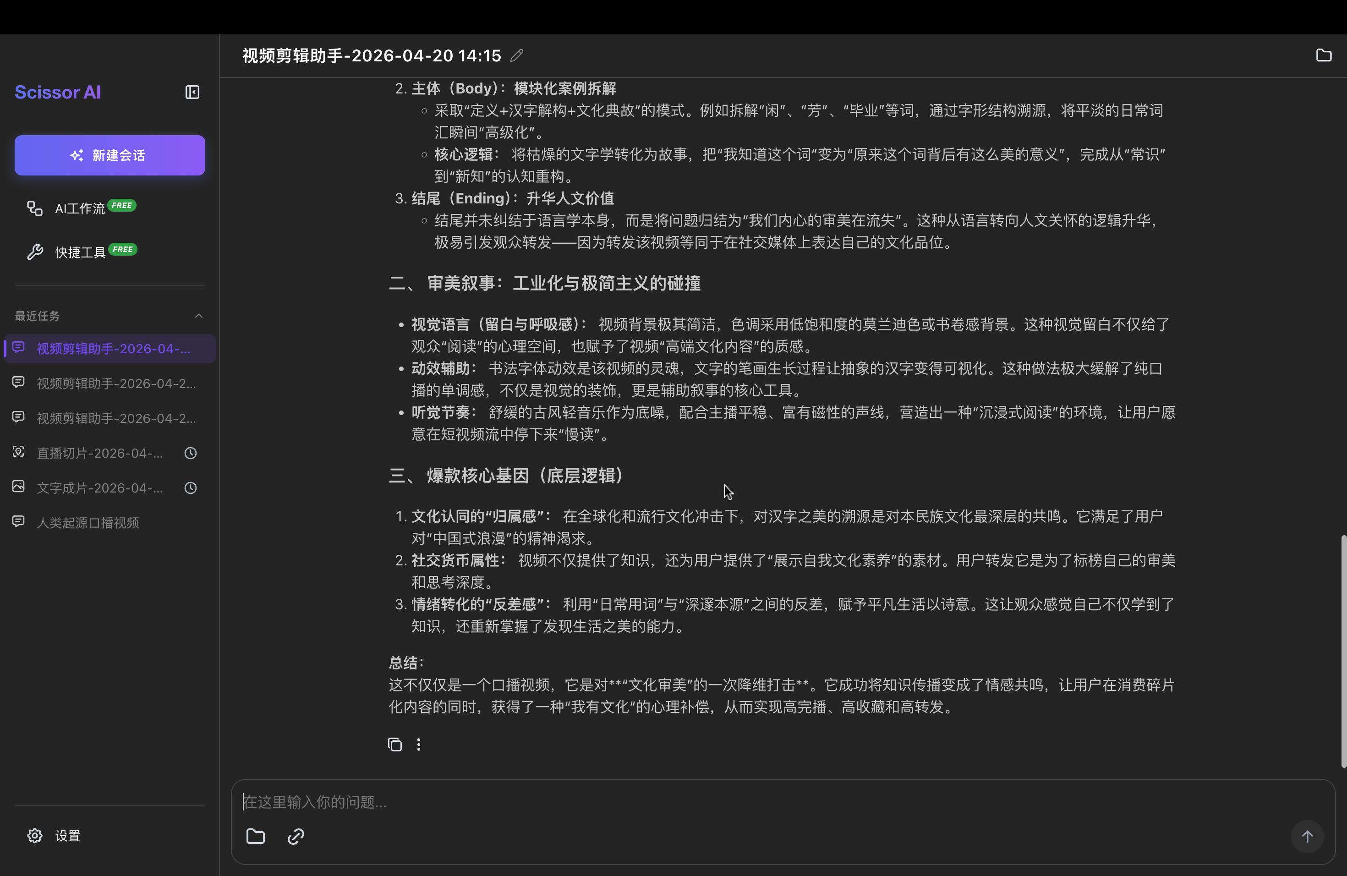Edit conversation title via pencil icon

click(517, 55)
